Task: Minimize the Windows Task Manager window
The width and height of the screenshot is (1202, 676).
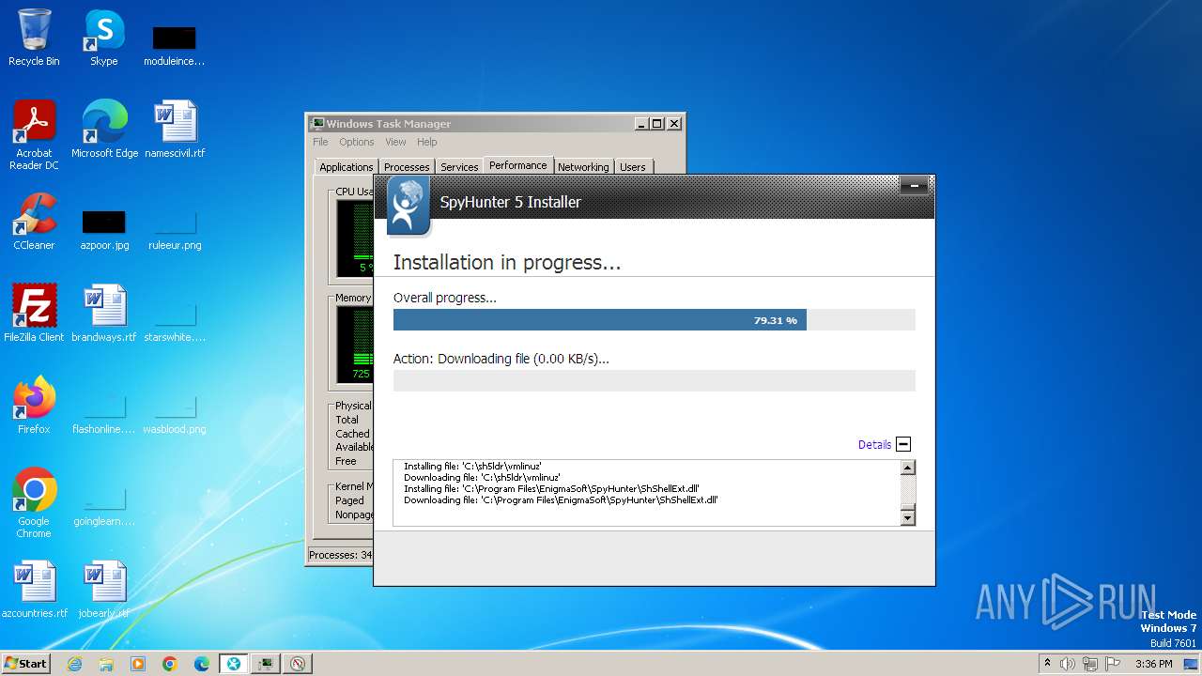Action: [641, 124]
